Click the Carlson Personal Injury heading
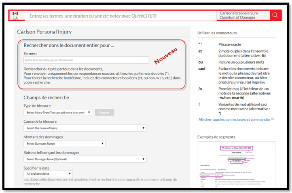 pos(44,32)
